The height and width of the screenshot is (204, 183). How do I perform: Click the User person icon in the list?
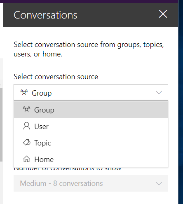click(26, 126)
